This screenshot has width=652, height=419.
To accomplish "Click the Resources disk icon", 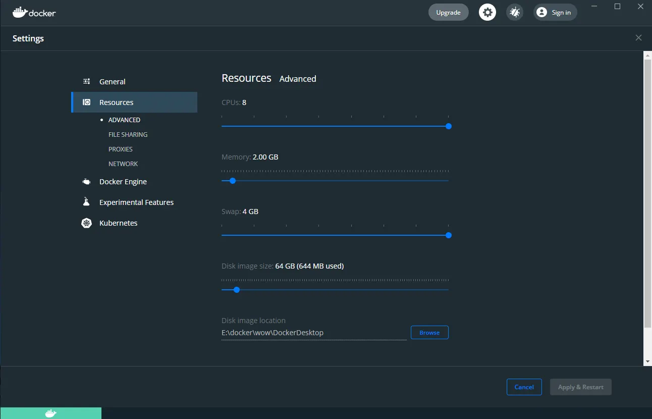I will pos(87,102).
